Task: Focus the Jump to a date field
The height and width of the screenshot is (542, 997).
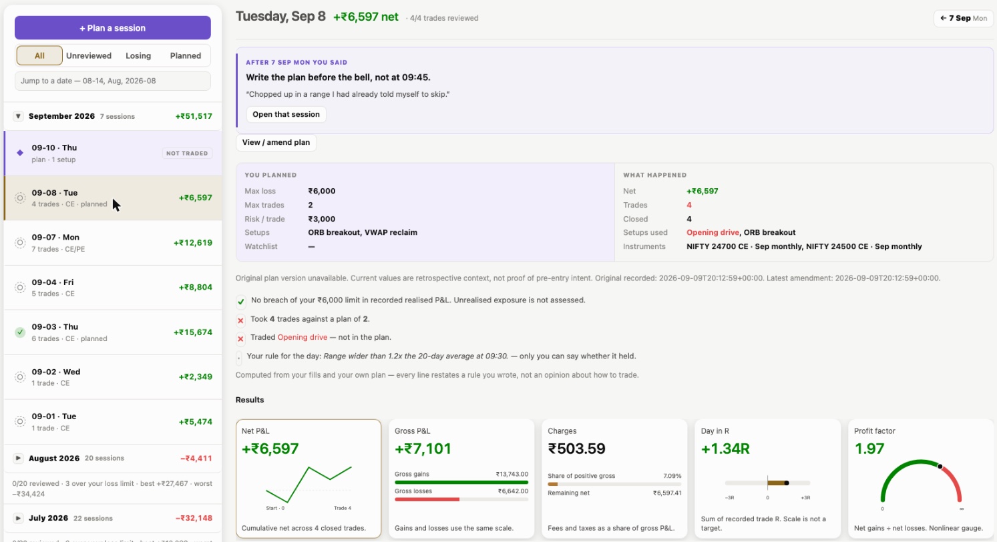Action: pyautogui.click(x=113, y=81)
